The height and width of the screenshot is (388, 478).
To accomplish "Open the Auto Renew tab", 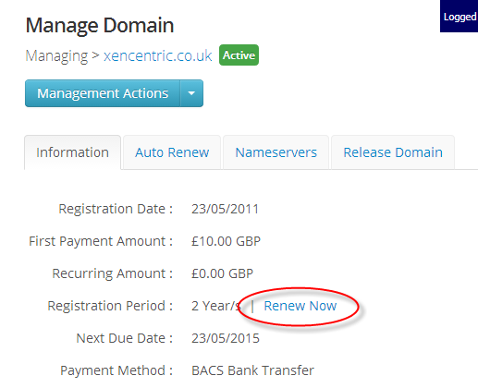I will [172, 152].
